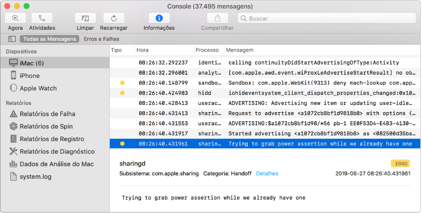Select the row at 08:26:40.431553
Screen dimensions: 422x213
tap(265, 123)
